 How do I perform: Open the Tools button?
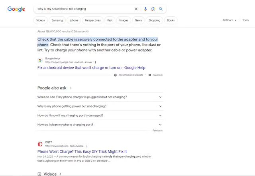[x=245, y=20]
